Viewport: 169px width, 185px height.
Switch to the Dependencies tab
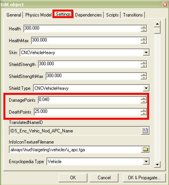pyautogui.click(x=89, y=15)
